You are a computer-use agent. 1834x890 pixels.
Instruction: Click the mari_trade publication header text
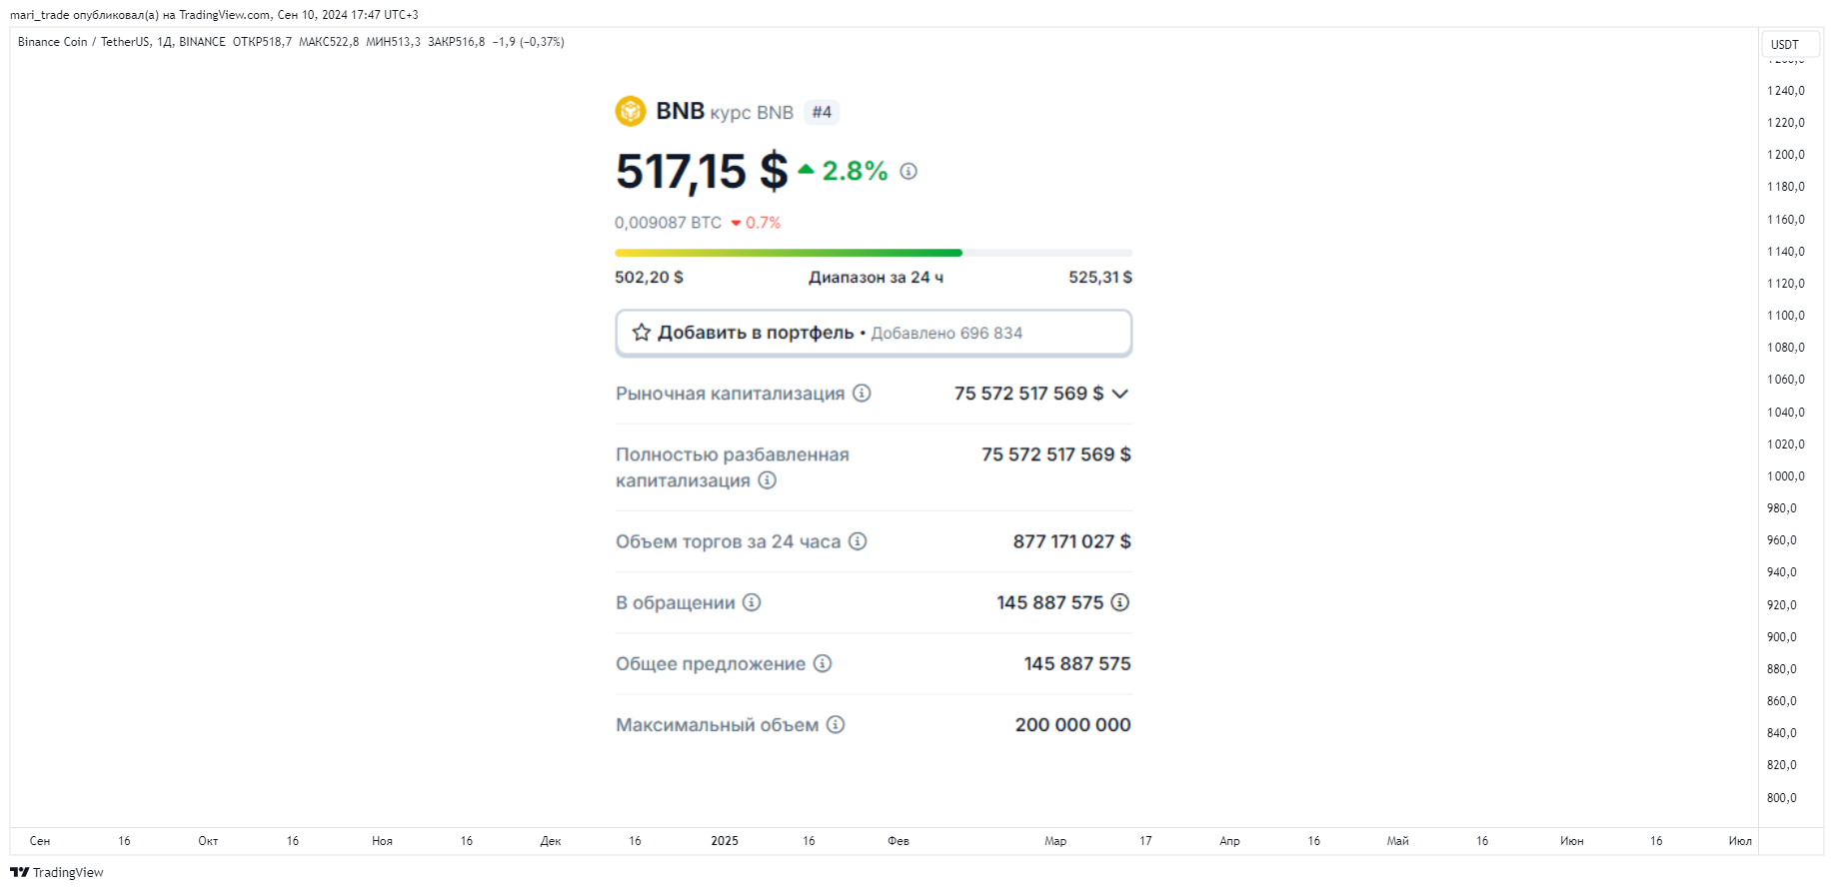[x=214, y=15]
